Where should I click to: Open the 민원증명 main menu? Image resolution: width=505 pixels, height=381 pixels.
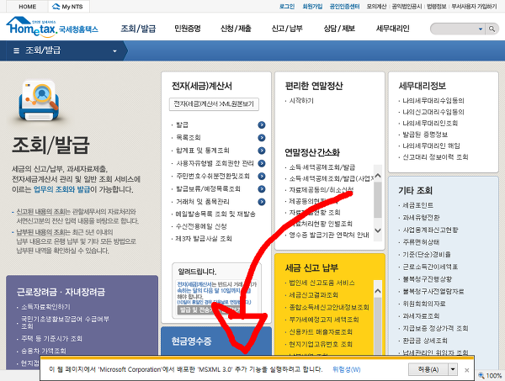click(188, 29)
